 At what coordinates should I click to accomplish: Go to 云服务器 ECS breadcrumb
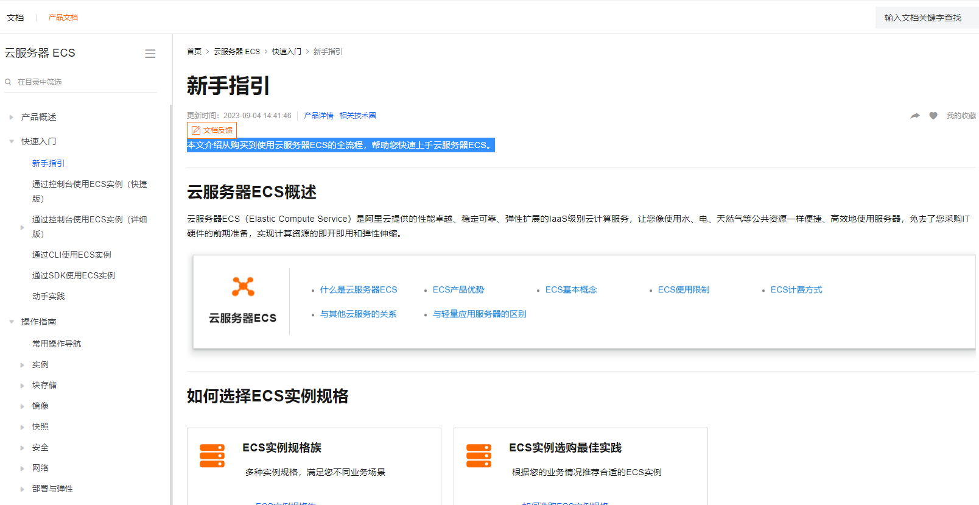(x=237, y=52)
